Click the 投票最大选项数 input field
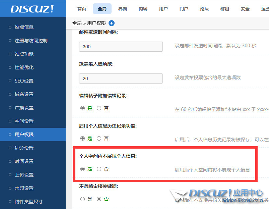The width and height of the screenshot is (269, 209). [121, 79]
